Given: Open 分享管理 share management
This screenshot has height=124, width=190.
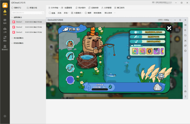Looking at the screenshot, I should [106, 8].
